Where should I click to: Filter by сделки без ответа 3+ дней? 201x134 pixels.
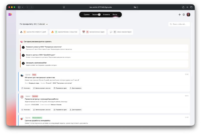(x=33, y=32)
